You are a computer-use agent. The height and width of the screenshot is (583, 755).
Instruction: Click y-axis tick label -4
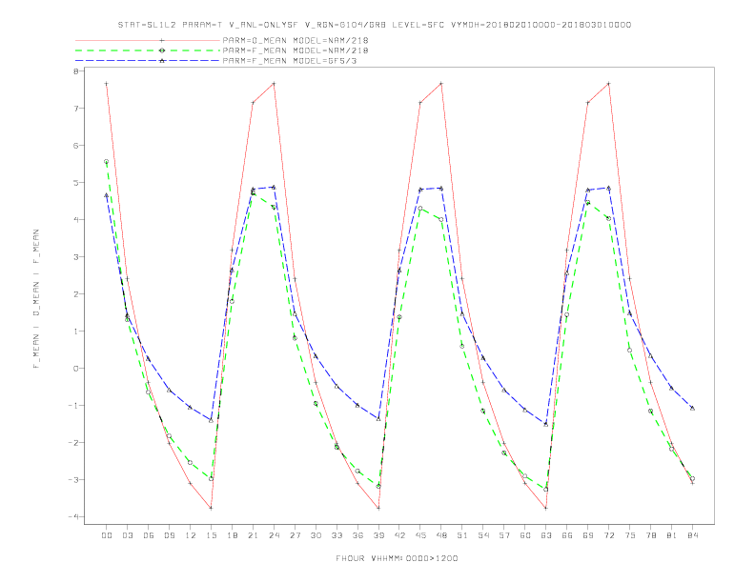72,516
